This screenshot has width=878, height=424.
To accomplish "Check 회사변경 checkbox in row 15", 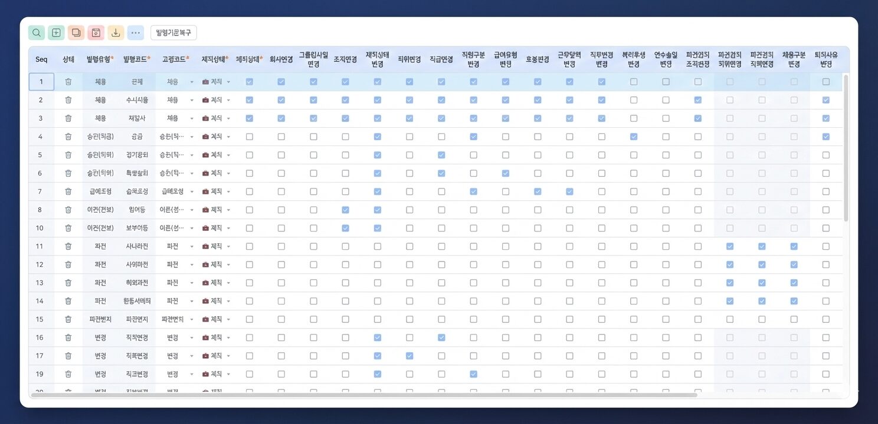I will click(281, 319).
